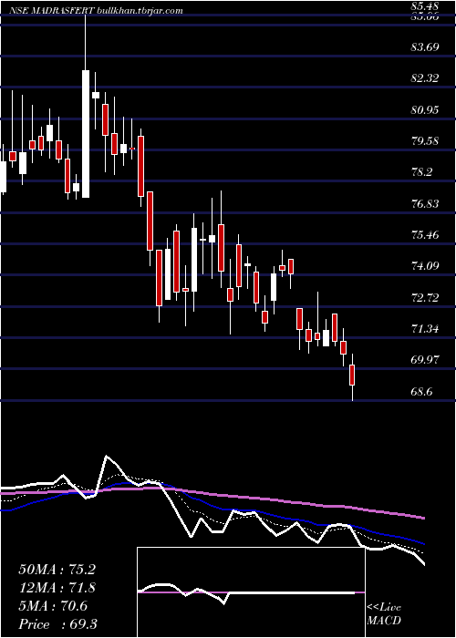Click the 76.83 price axis label
This screenshot has width=456, height=638.
425,204
